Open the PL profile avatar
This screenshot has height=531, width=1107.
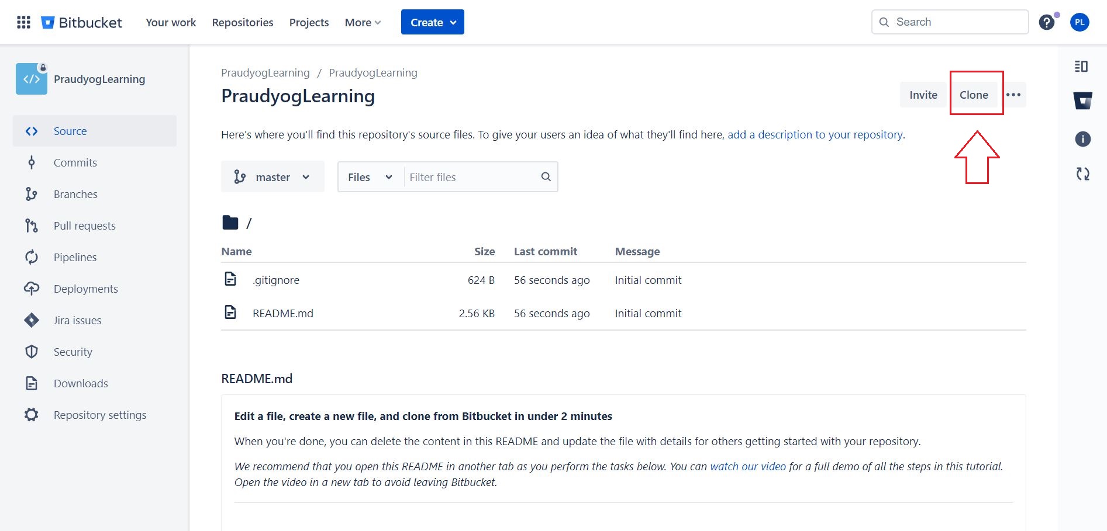coord(1080,22)
